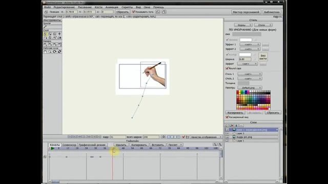Select the Set Origin crosshair tool in Слой
The width and height of the screenshot is (328, 184).
point(59,34)
